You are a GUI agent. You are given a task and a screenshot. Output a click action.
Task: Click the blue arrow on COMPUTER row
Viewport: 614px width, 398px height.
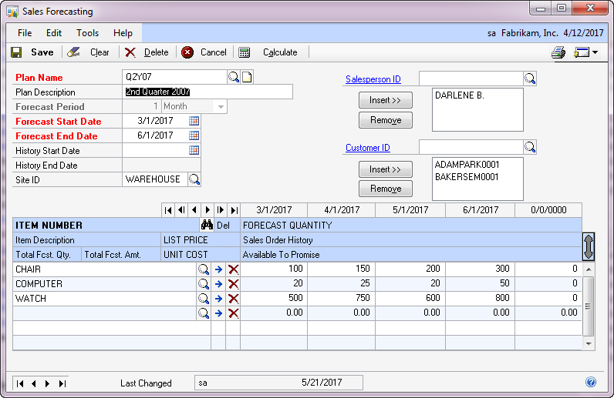(218, 284)
